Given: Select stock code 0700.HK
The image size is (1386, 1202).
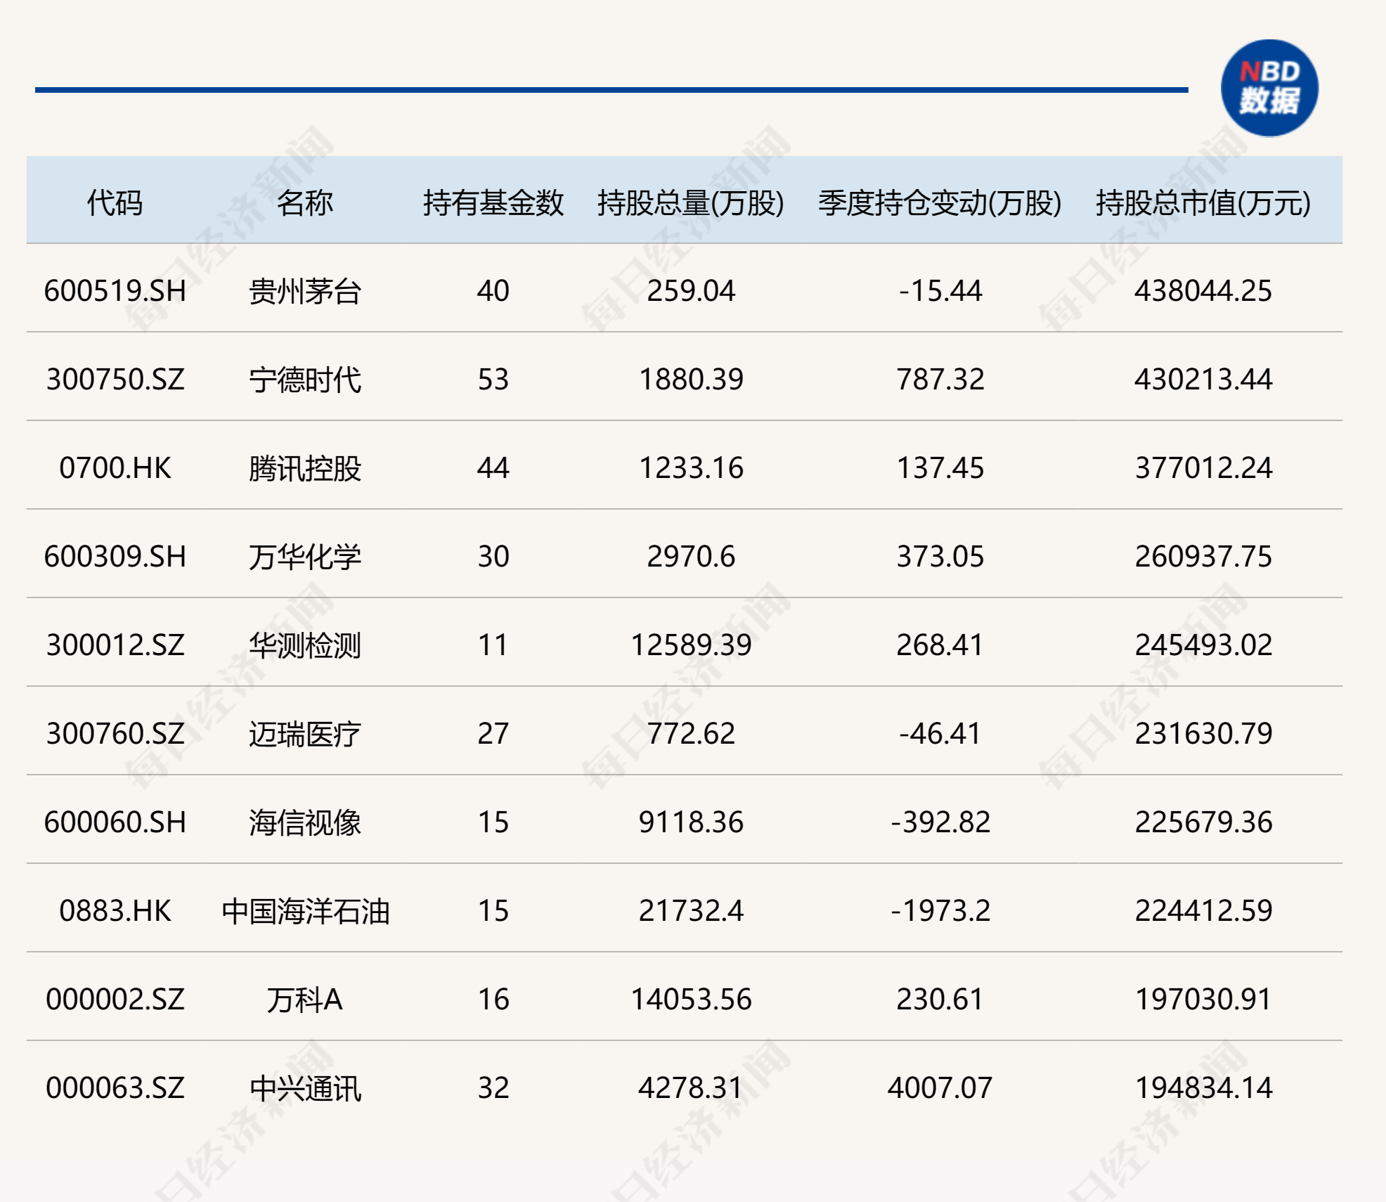Looking at the screenshot, I should [x=115, y=468].
